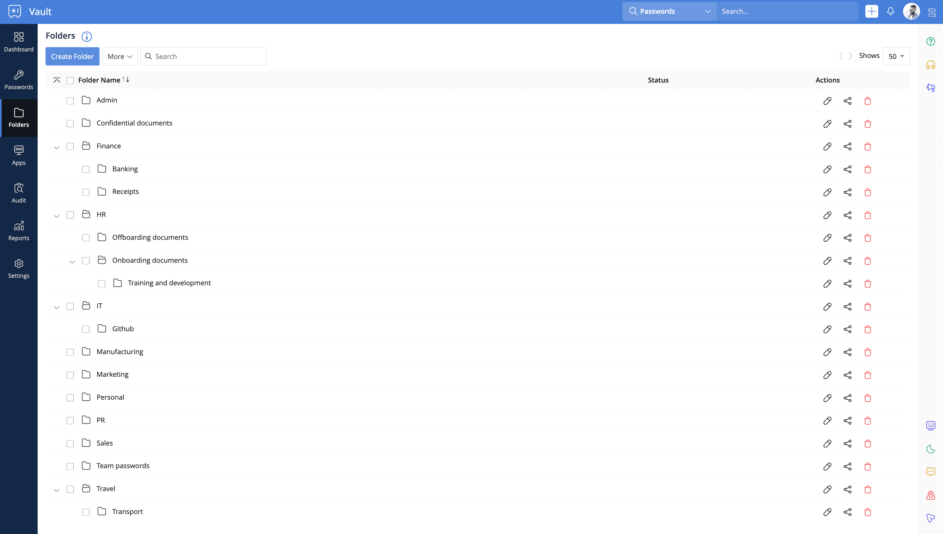Viewport: 943px width, 534px height.
Task: Open the More dropdown menu
Action: click(x=120, y=56)
